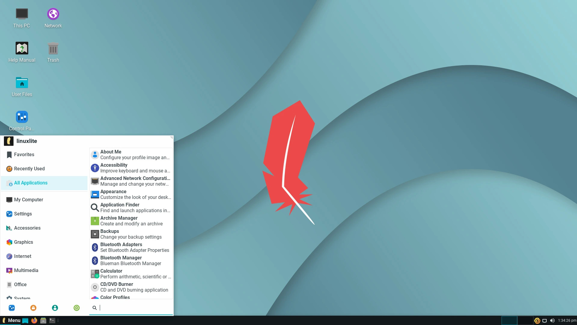Open the Graphics category
This screenshot has height=325, width=577.
pyautogui.click(x=44, y=242)
